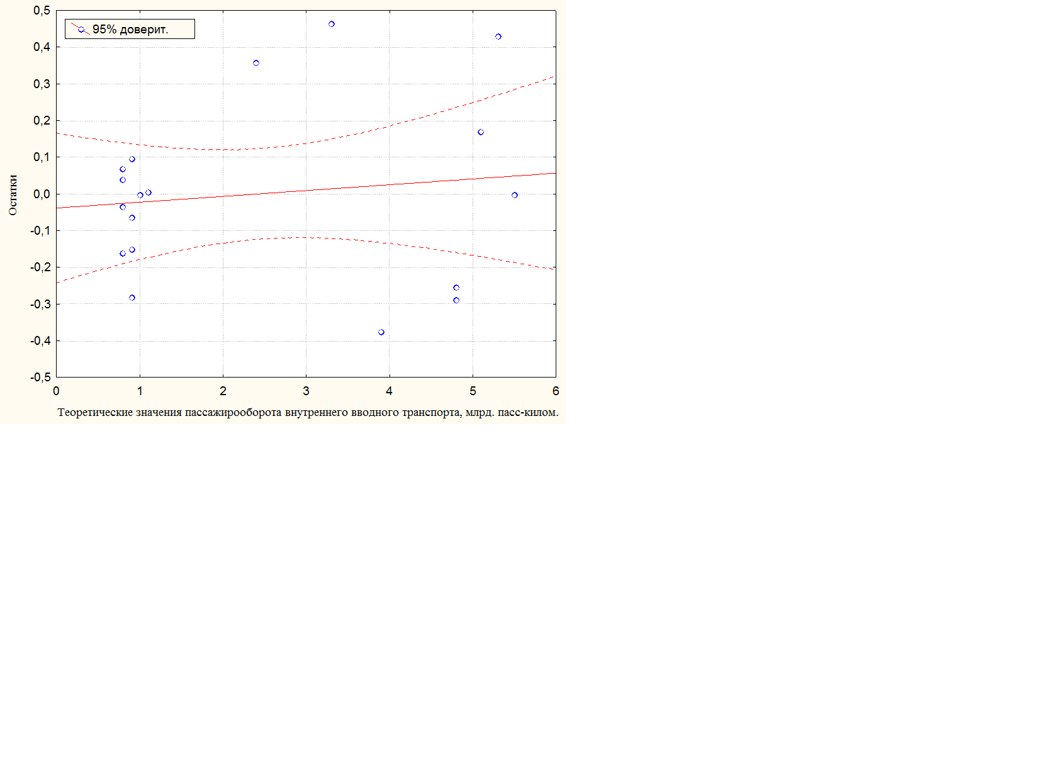1039x779 pixels.
Task: Click the y-axis tick label "0,4"
Action: point(42,47)
